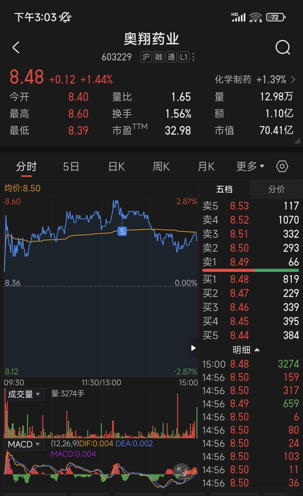The image size is (303, 496).
Task: Tap the 卖4 8.52 ask row
Action: tap(251, 220)
